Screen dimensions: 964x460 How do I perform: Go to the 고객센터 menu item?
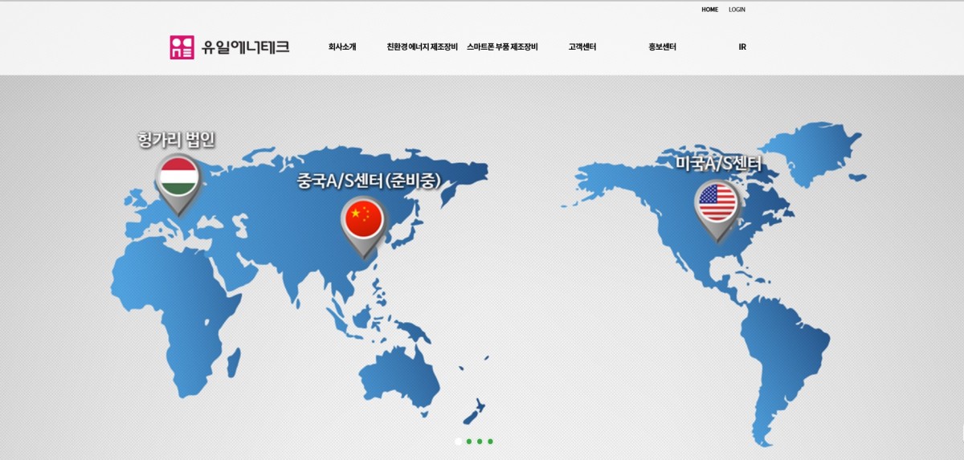(582, 47)
